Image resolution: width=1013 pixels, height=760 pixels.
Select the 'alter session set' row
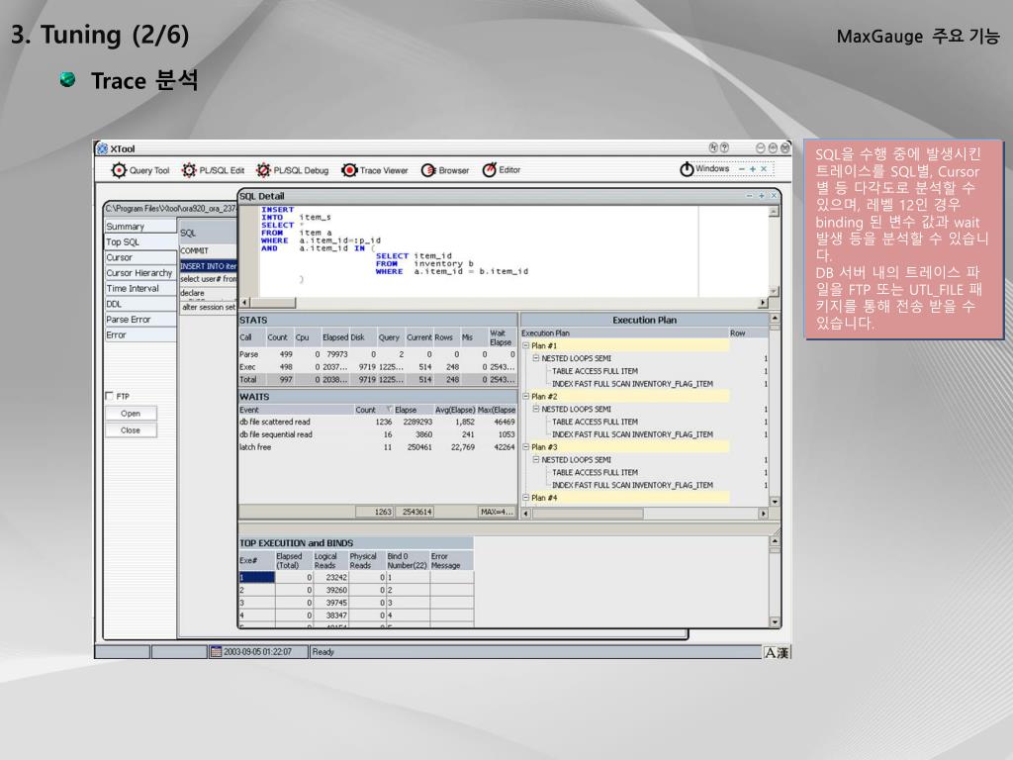coord(208,307)
